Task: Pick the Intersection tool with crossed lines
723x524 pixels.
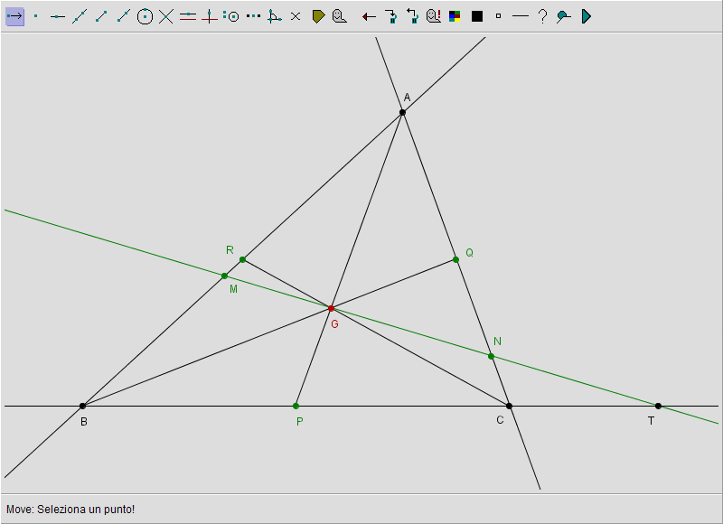Action: [166, 16]
